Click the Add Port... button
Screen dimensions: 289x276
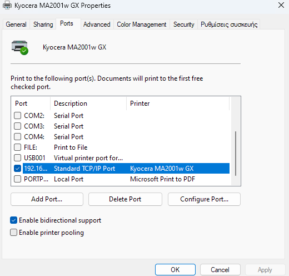click(x=47, y=199)
